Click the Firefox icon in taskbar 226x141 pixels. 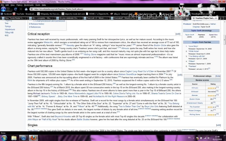click(33, 138)
